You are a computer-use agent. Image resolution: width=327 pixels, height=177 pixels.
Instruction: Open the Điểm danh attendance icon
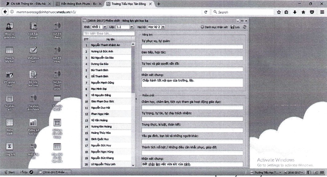coord(10,123)
